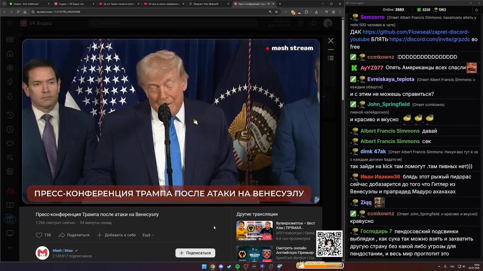Viewport: 483px width, 271px height.
Task: Click the playing press-conference video
Action: point(171,122)
